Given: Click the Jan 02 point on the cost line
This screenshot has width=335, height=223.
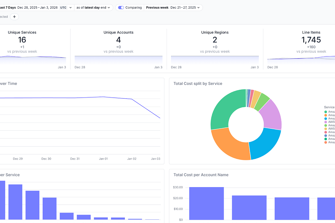Looking at the screenshot, I should point(132,99).
